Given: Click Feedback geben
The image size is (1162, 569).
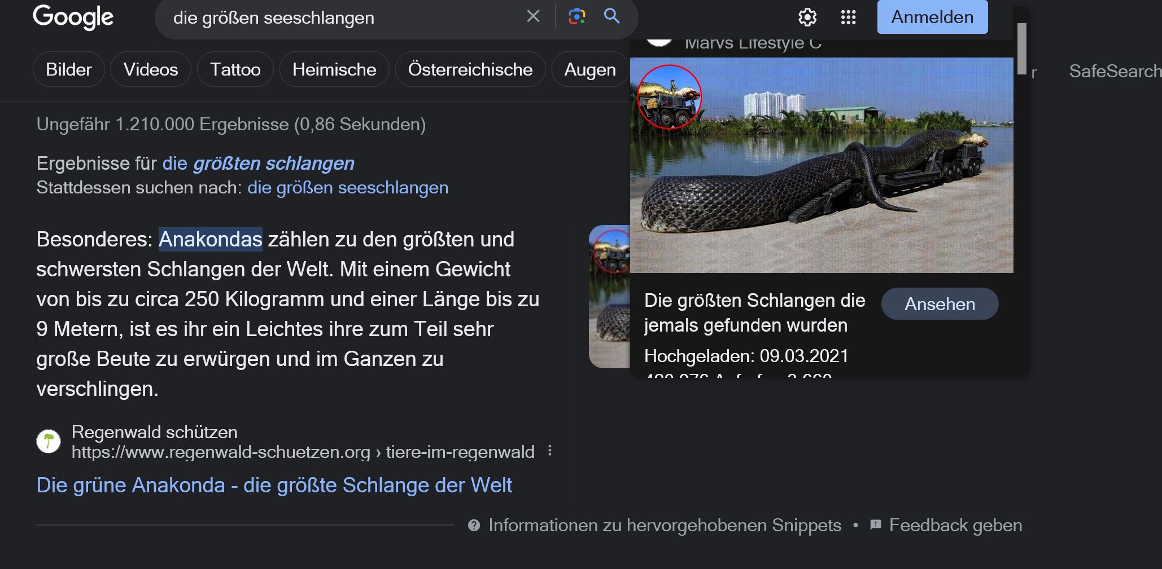Looking at the screenshot, I should (x=955, y=525).
